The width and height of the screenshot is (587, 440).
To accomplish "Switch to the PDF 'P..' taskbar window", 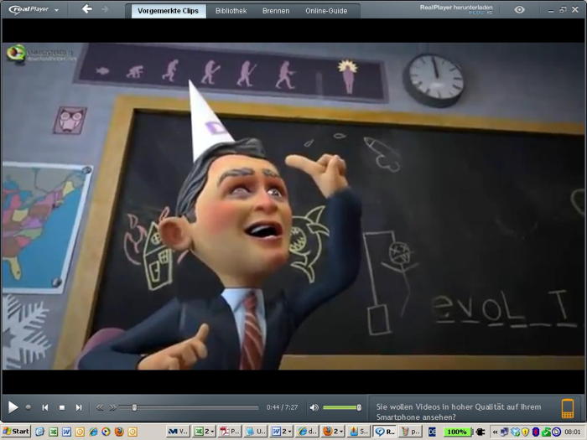I will [x=230, y=432].
